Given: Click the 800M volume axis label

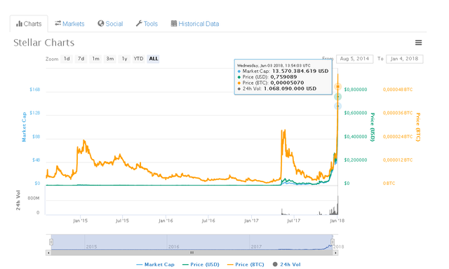Looking at the screenshot, I should point(34,198).
